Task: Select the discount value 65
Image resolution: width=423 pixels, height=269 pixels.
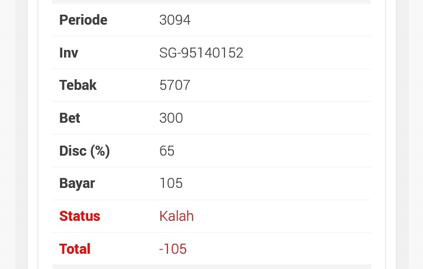Action: point(167,151)
